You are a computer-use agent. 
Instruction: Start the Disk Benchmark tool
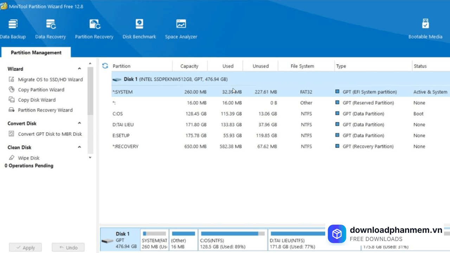[x=139, y=28]
